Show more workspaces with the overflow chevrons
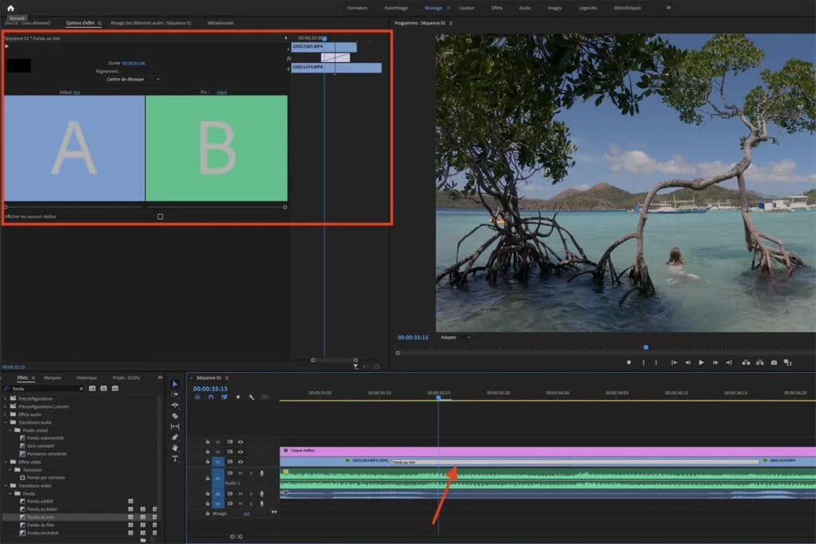 [669, 7]
